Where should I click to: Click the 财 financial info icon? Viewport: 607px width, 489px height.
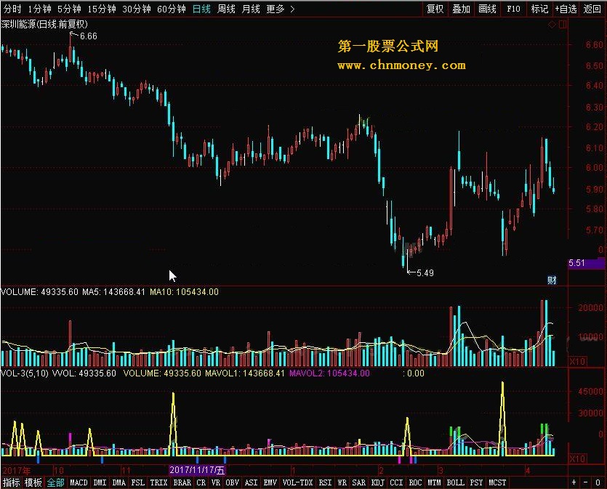(552, 280)
